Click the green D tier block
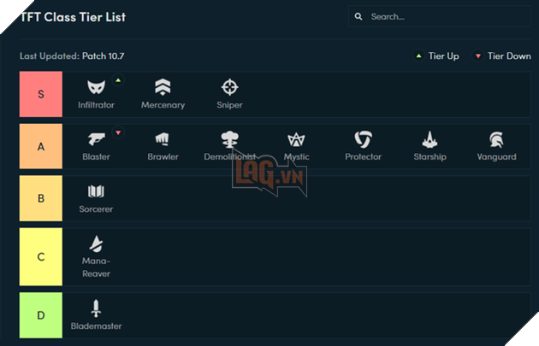 [41, 314]
